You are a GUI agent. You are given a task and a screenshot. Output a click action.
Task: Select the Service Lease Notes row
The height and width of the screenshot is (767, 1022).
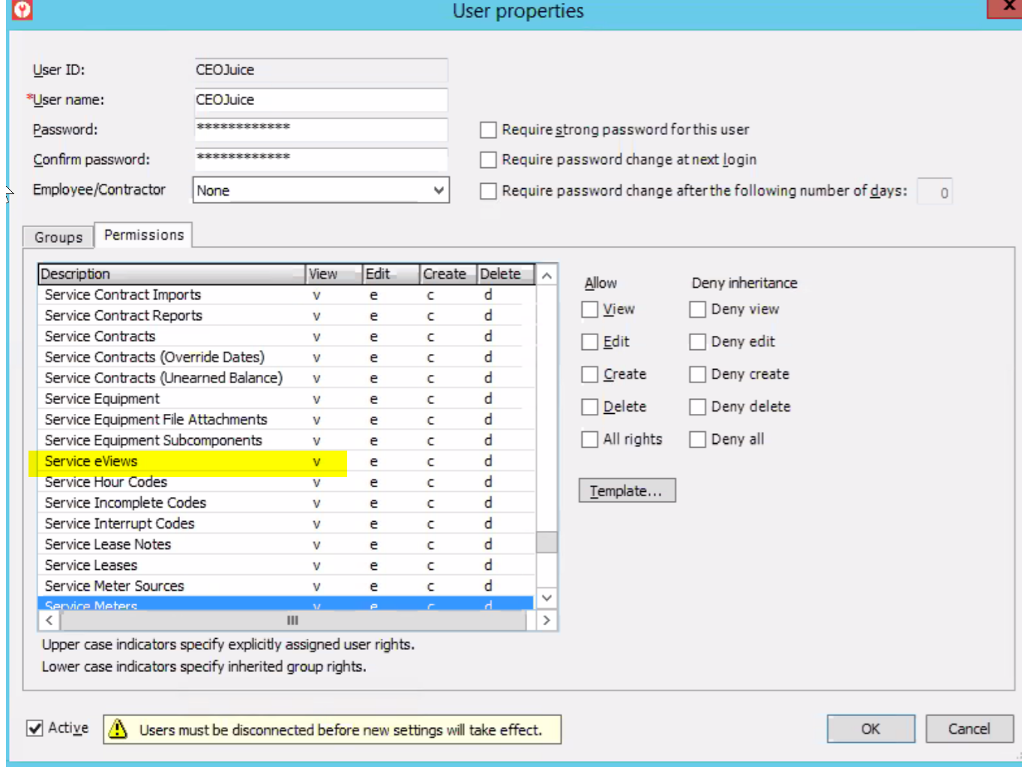286,544
